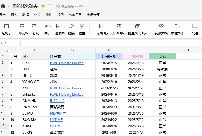Click the green 状态 header cell
The image size is (202, 136).
[162, 57]
